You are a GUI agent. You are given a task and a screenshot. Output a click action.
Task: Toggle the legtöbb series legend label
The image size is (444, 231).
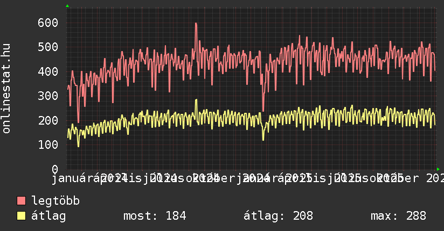(x=55, y=201)
